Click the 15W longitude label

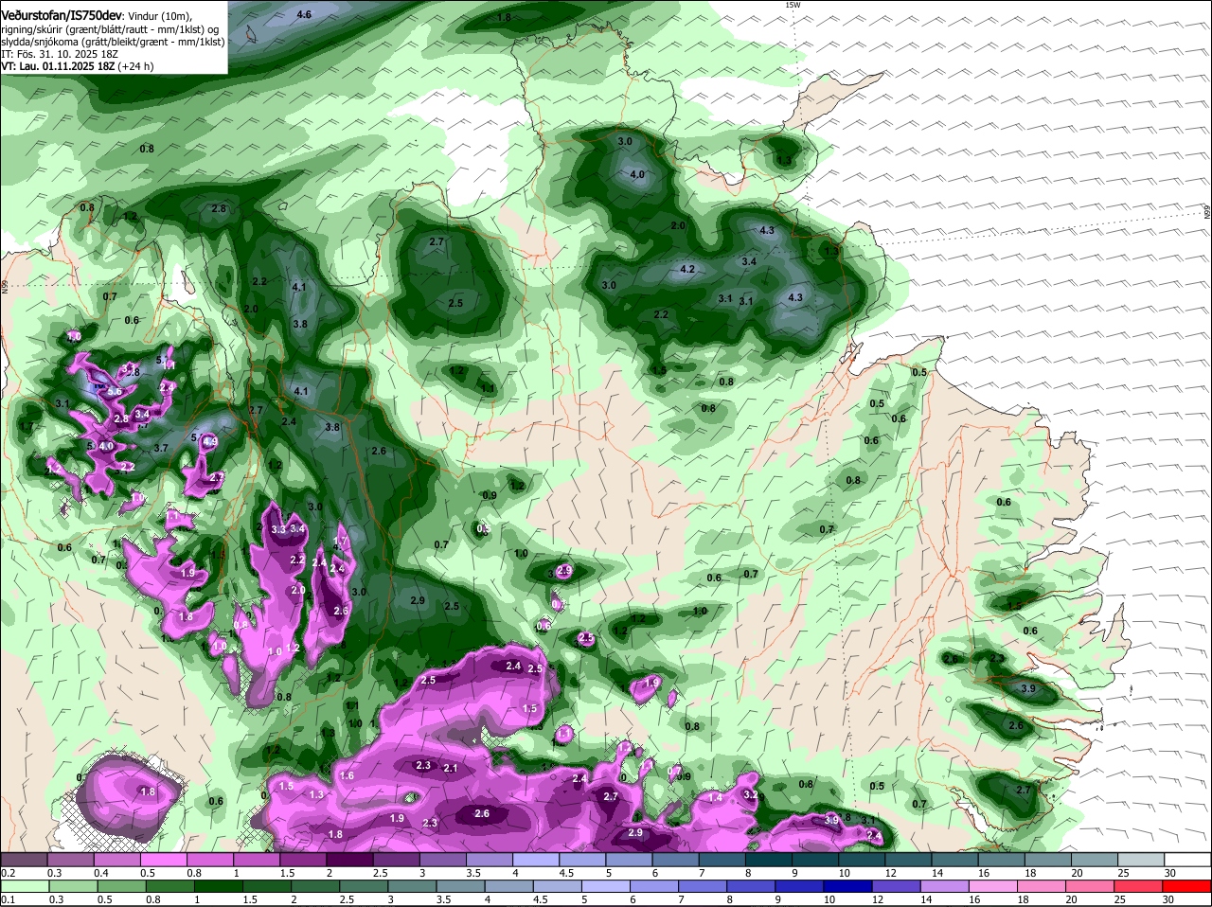pyautogui.click(x=793, y=5)
